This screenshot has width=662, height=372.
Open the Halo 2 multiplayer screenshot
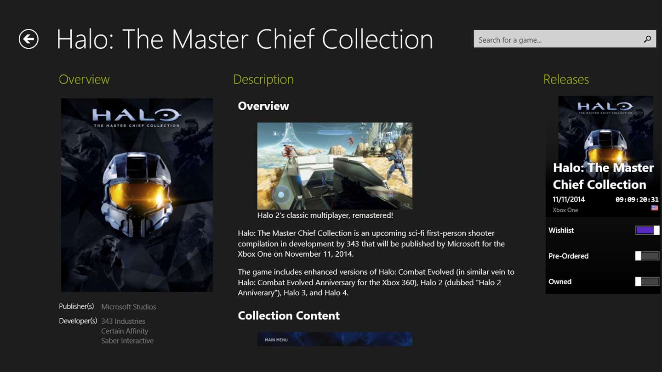335,166
